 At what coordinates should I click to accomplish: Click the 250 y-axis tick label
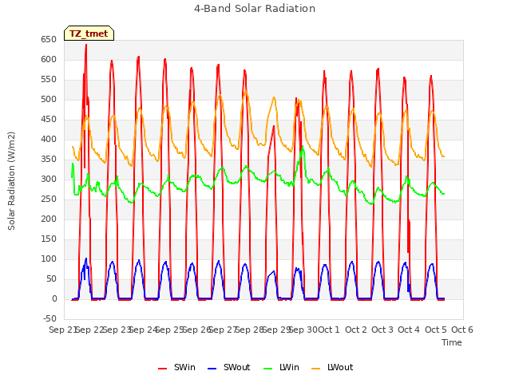pyautogui.click(x=49, y=199)
